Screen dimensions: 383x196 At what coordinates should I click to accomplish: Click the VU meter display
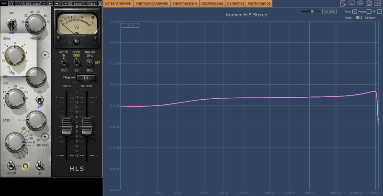click(x=77, y=24)
